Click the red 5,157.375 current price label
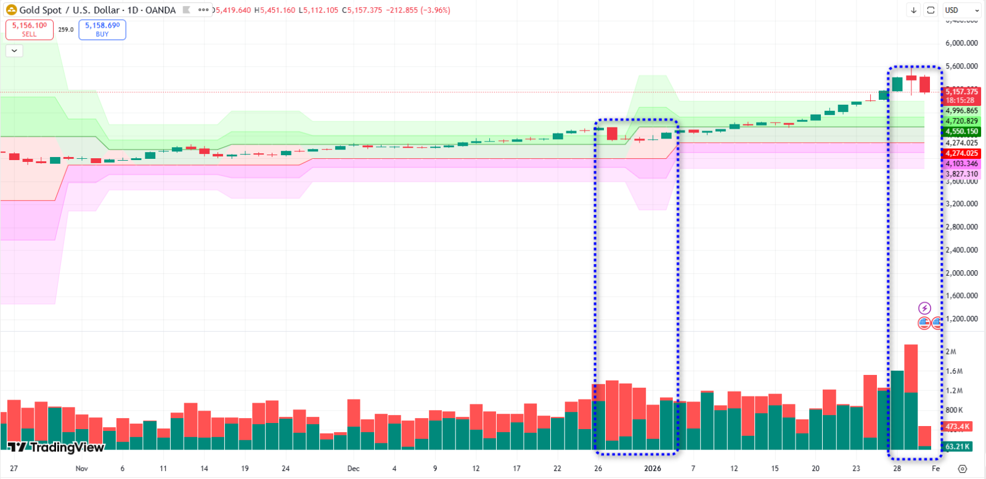 (961, 92)
